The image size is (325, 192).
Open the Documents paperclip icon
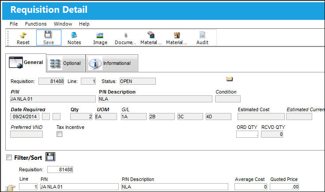coord(125,38)
